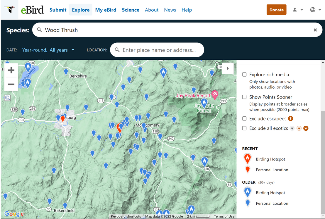Screen dimensions: 325x219
Task: Open Keyboard shortcuts link on map
Action: pos(126,216)
